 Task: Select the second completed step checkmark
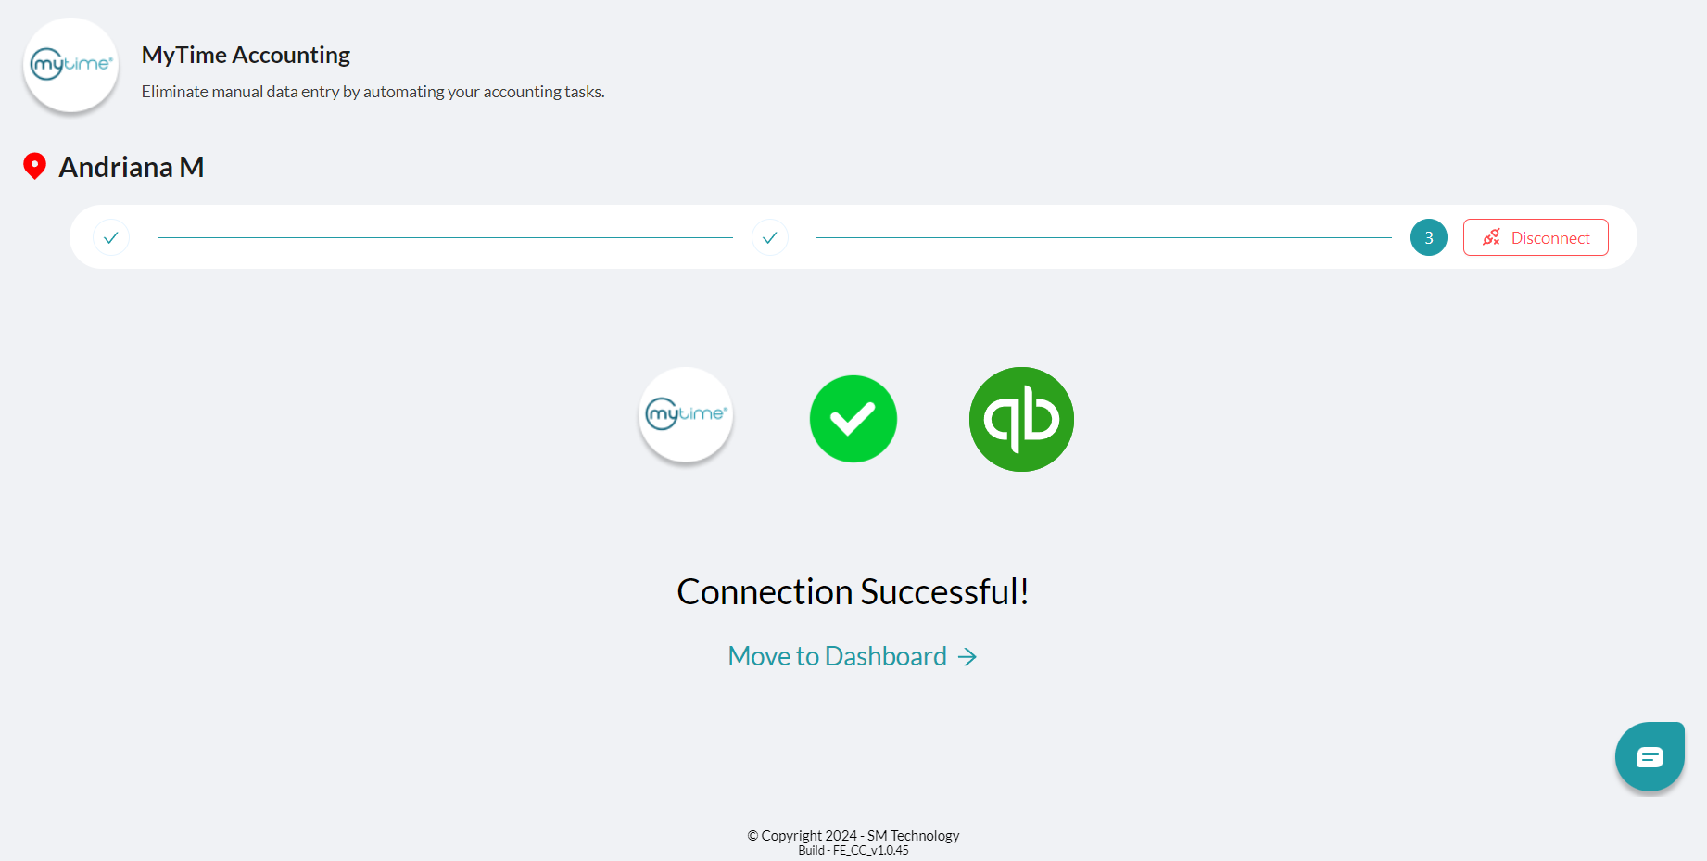[769, 237]
